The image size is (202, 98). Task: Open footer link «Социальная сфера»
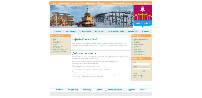pos(115,89)
